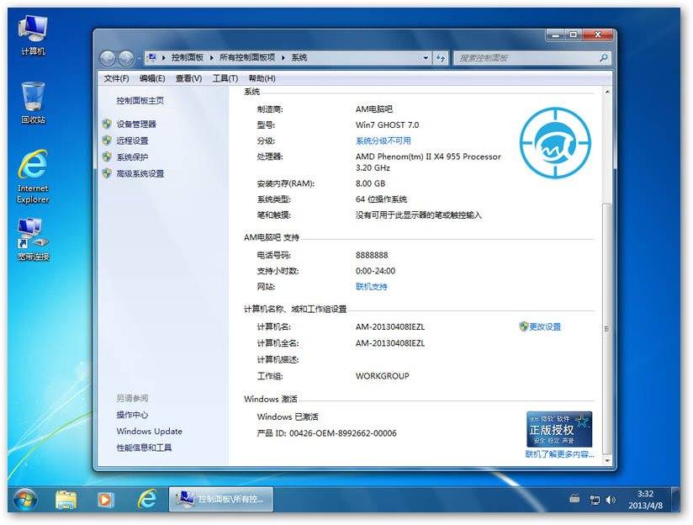Expand the chevron after 所有控制面板项 breadcrumb
The image size is (693, 525).
point(283,57)
